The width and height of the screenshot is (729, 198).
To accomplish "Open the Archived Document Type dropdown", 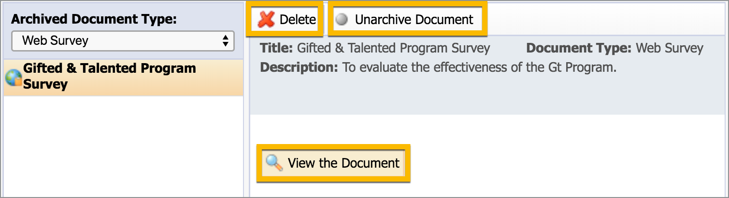I will pyautogui.click(x=123, y=41).
